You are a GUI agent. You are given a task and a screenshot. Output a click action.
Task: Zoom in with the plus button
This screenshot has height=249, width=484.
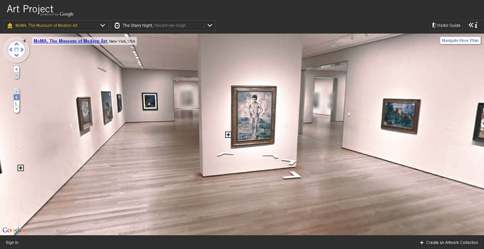16,69
